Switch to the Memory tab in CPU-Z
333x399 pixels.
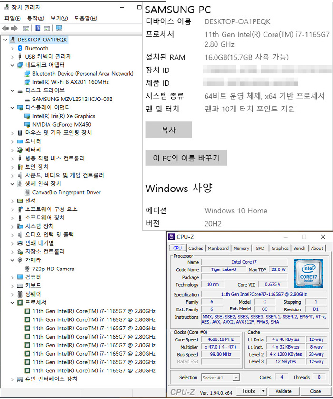(241, 249)
